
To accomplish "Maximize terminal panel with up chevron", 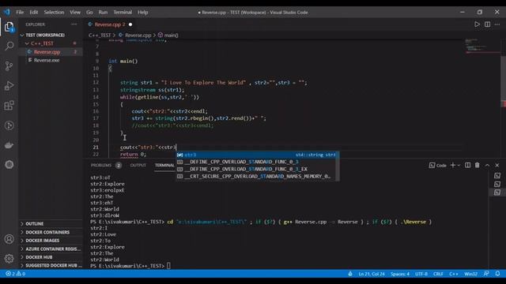I will 487,165.
